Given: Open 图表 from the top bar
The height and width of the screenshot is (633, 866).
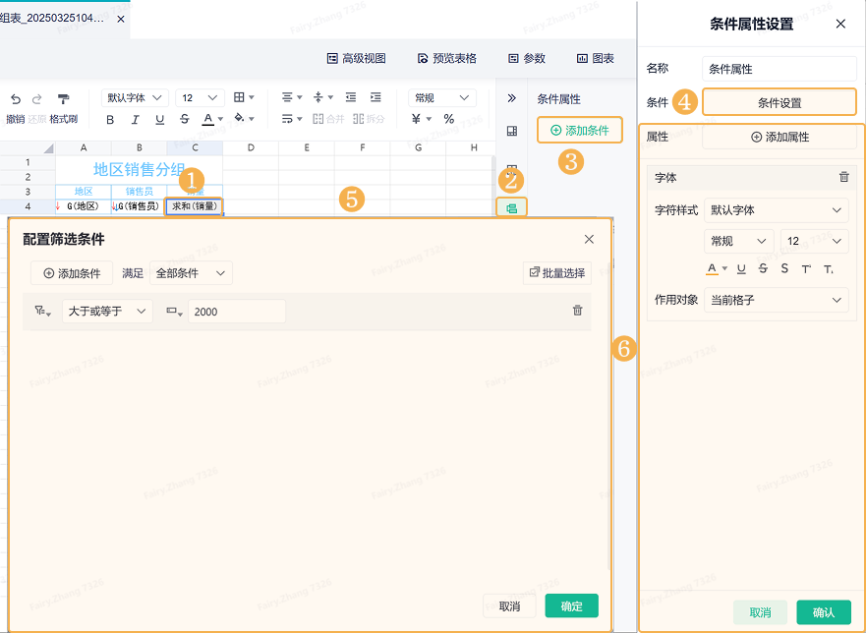Looking at the screenshot, I should (x=596, y=59).
